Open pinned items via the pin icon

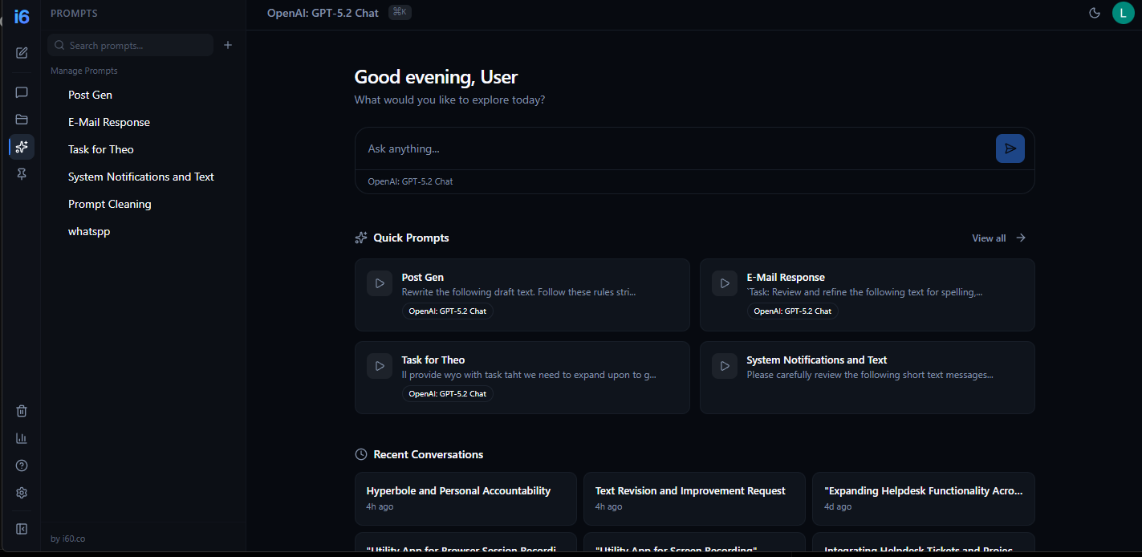pyautogui.click(x=21, y=173)
